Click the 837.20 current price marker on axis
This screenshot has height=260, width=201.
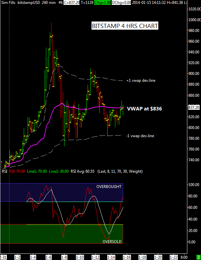(194, 107)
